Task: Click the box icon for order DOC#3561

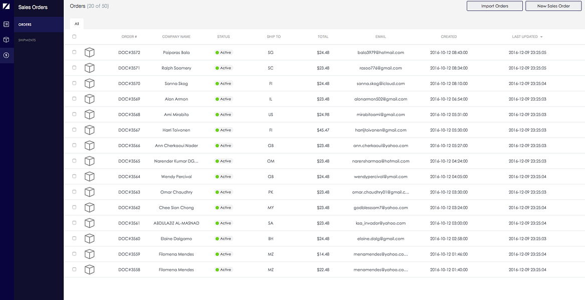Action: pos(89,223)
